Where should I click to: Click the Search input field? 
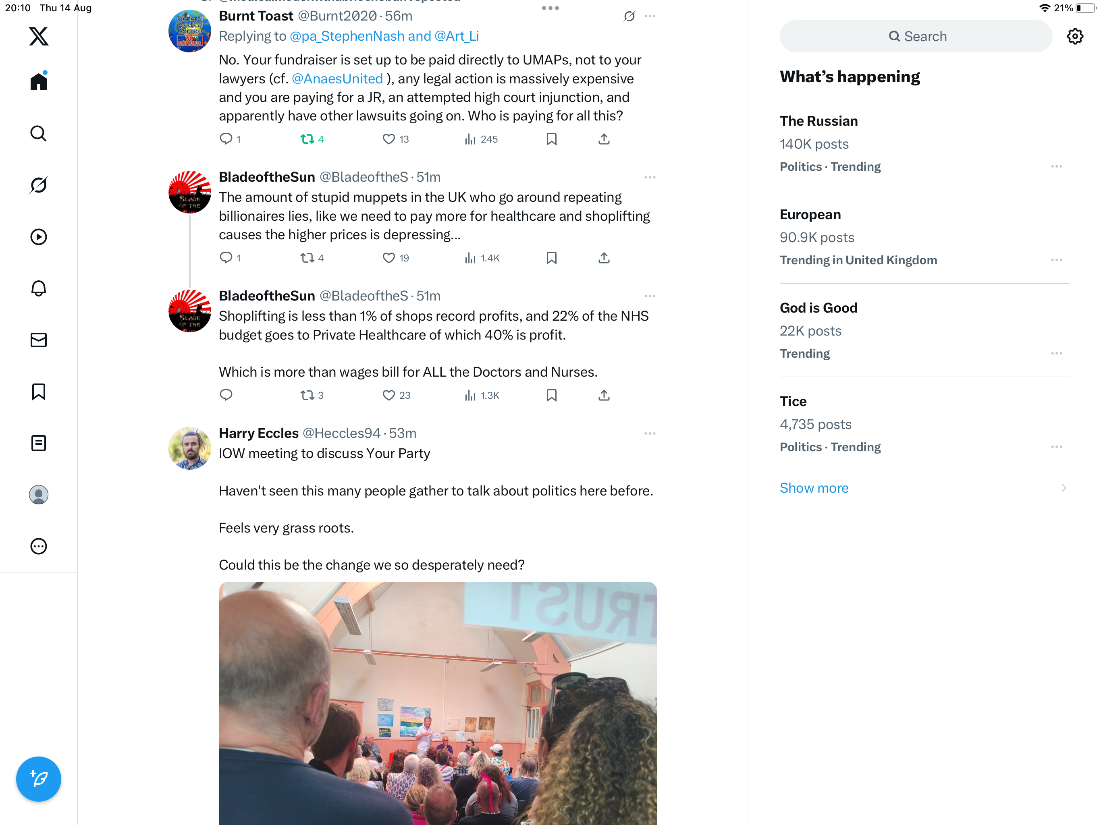coord(915,36)
